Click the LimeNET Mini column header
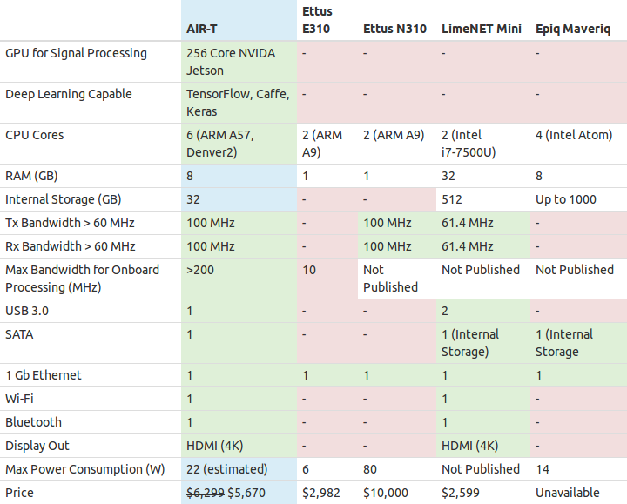 point(481,29)
